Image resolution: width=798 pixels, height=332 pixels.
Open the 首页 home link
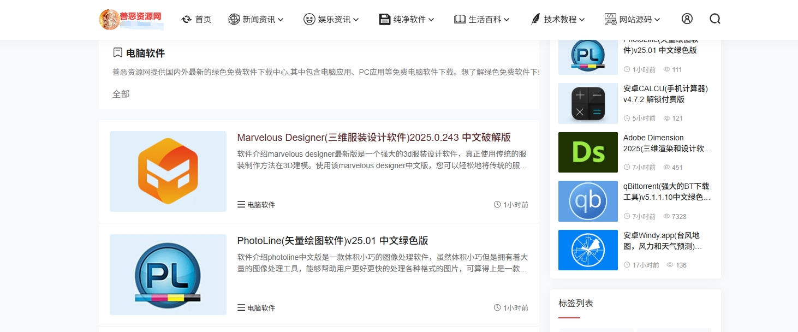[x=196, y=20]
